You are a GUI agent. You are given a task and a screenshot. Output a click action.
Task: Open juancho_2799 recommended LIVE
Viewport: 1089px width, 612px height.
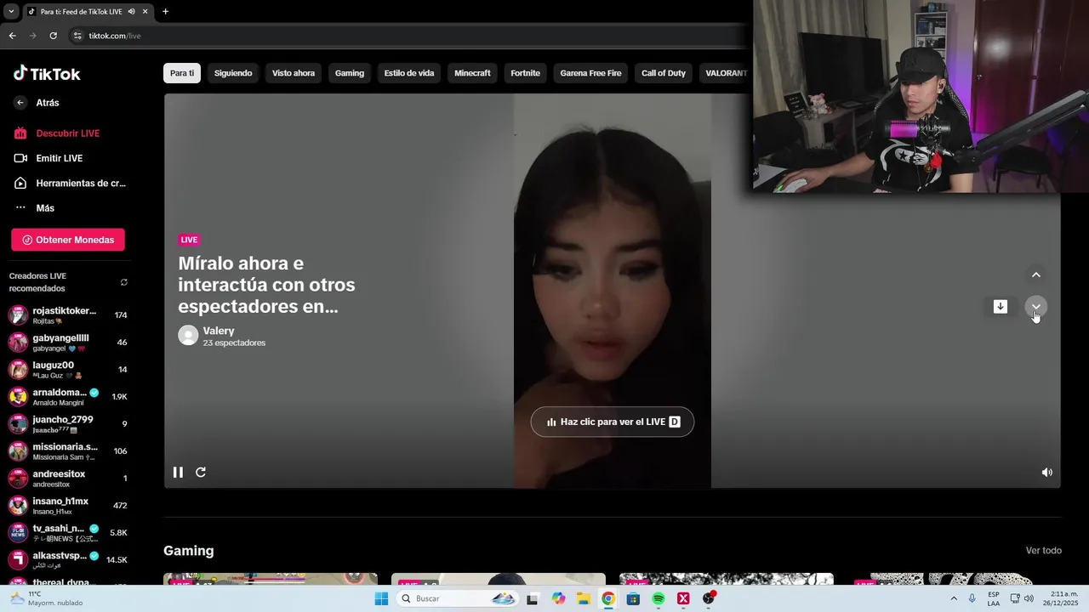click(68, 424)
